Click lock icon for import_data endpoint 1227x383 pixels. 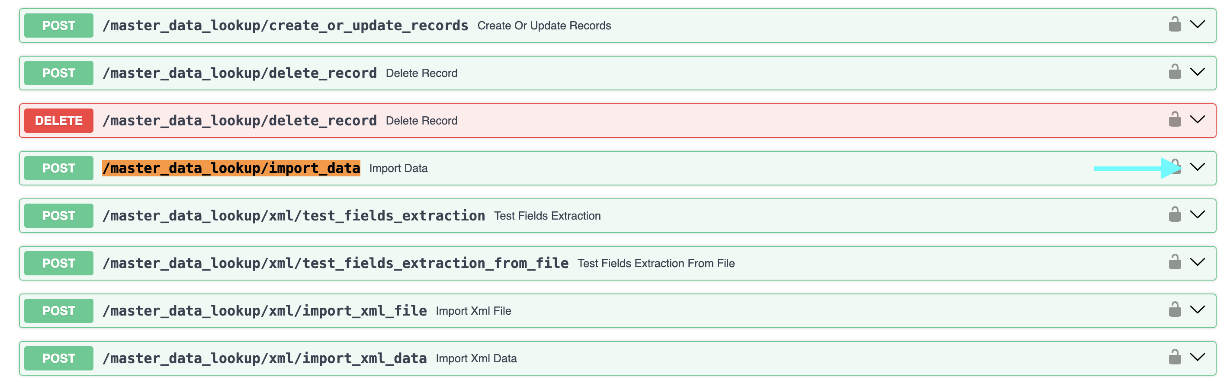[1176, 167]
